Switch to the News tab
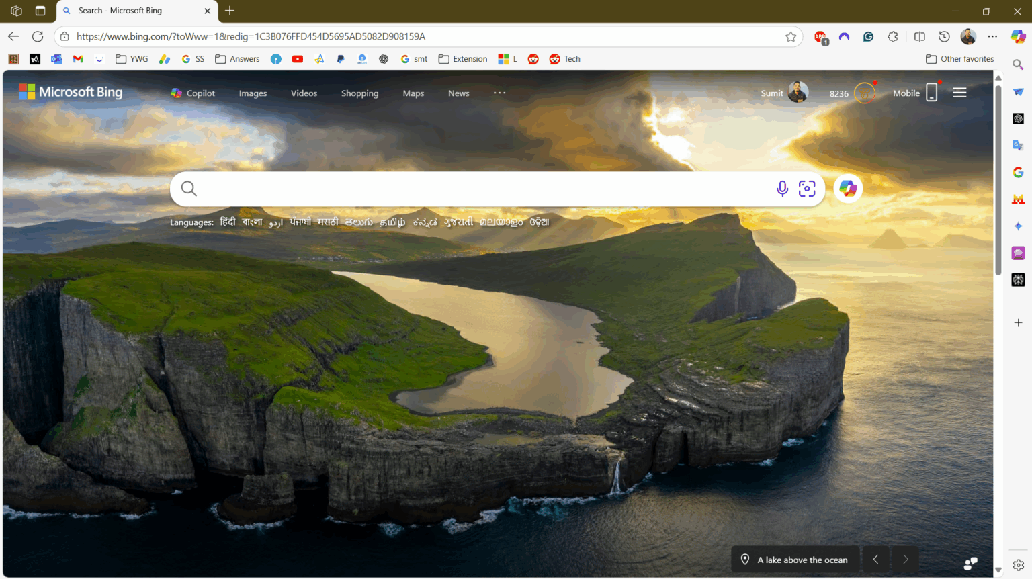The image size is (1032, 579). 458,93
